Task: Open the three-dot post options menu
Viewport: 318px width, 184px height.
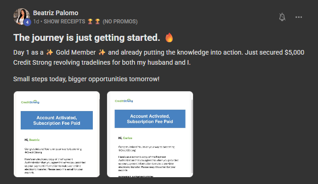Action: (x=299, y=17)
